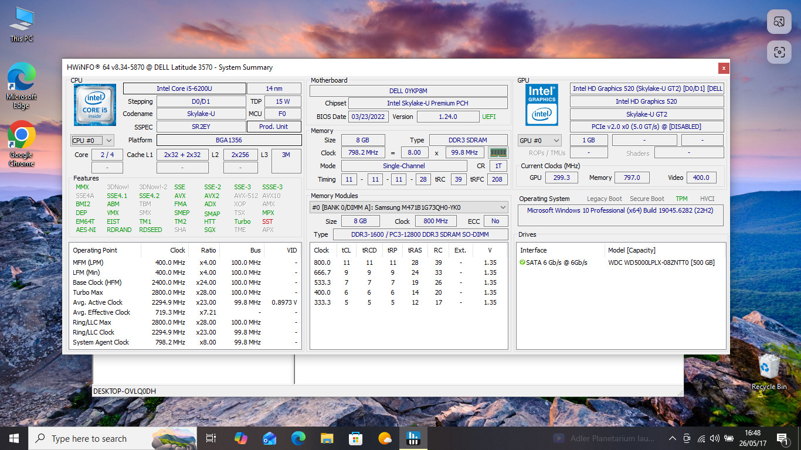The height and width of the screenshot is (450, 801).
Task: Click the Secure Boot label
Action: (x=647, y=199)
